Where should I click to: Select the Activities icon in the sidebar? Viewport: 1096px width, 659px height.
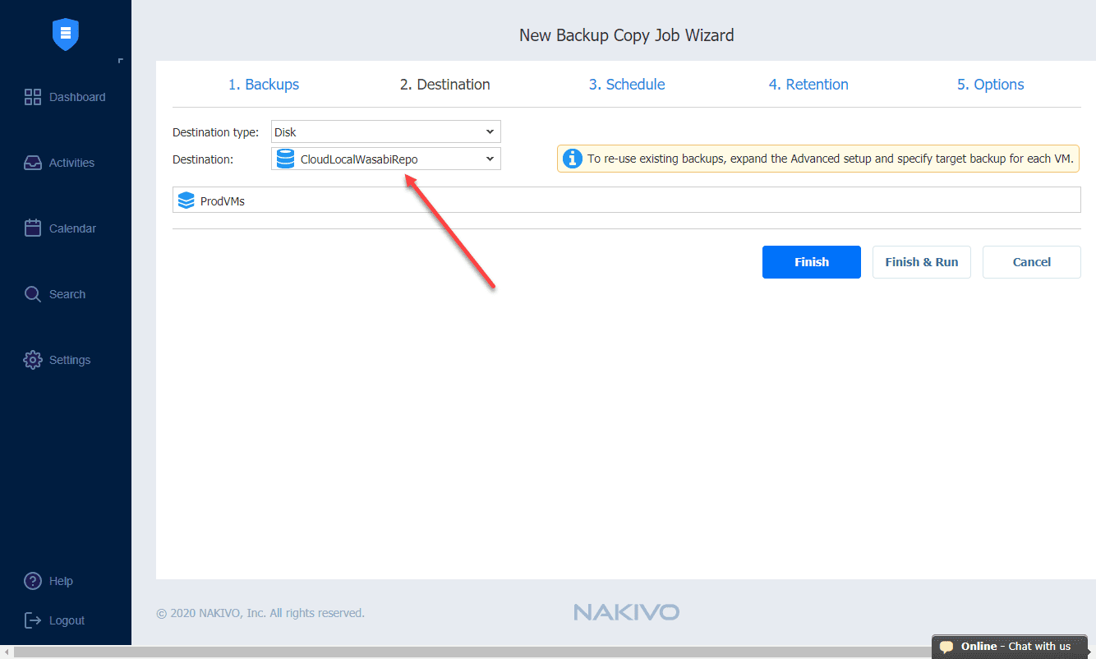[x=33, y=162]
